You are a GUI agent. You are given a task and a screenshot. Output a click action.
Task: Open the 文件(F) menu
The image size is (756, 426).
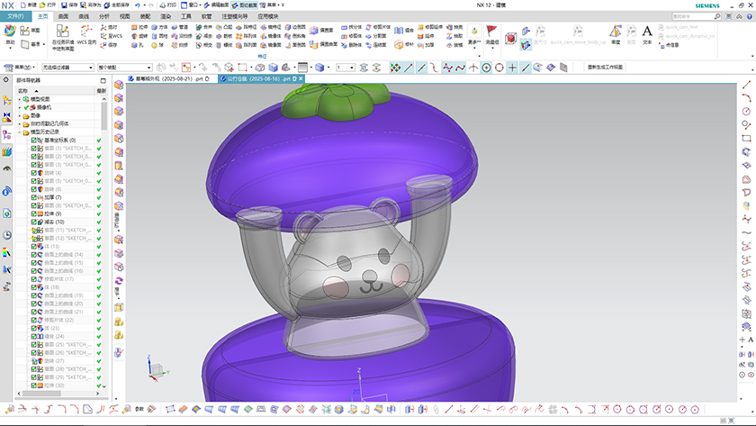pyautogui.click(x=16, y=16)
